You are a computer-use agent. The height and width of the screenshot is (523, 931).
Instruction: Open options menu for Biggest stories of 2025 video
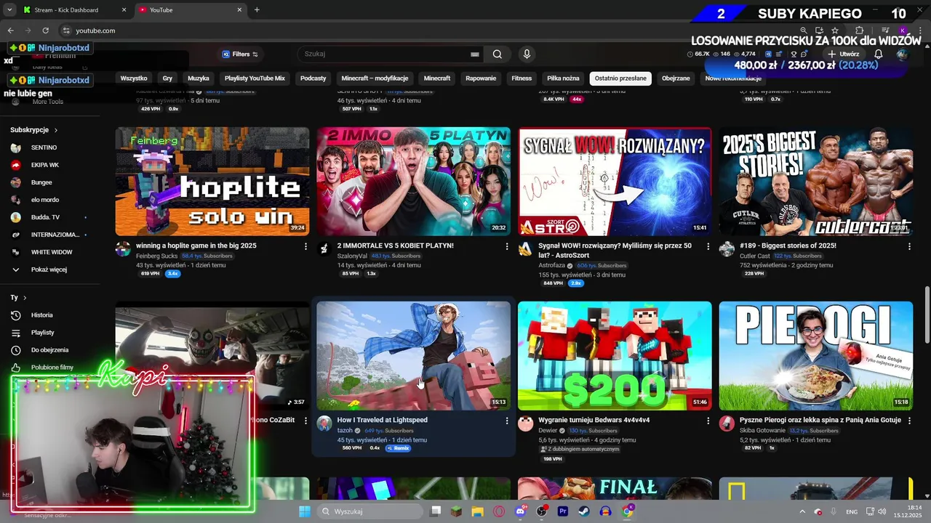click(x=909, y=246)
